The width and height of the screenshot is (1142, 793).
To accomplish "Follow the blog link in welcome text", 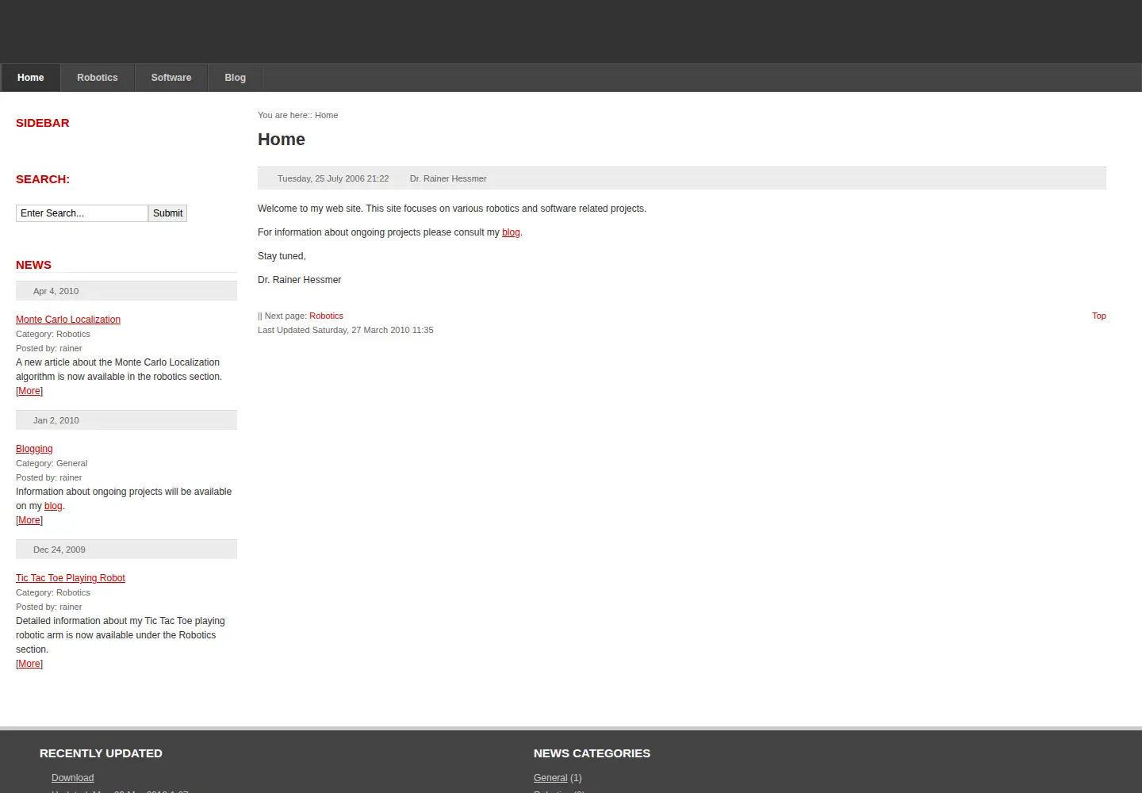I will [511, 232].
